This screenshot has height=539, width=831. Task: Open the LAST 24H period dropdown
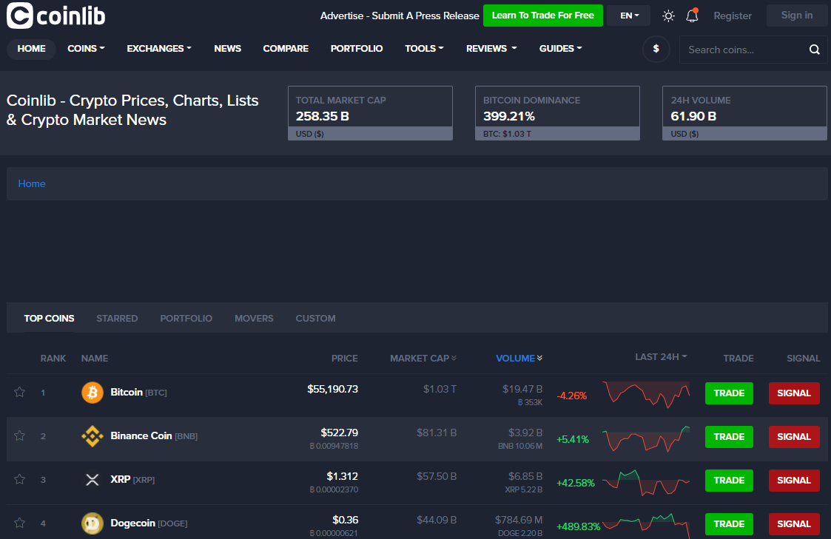(x=661, y=357)
